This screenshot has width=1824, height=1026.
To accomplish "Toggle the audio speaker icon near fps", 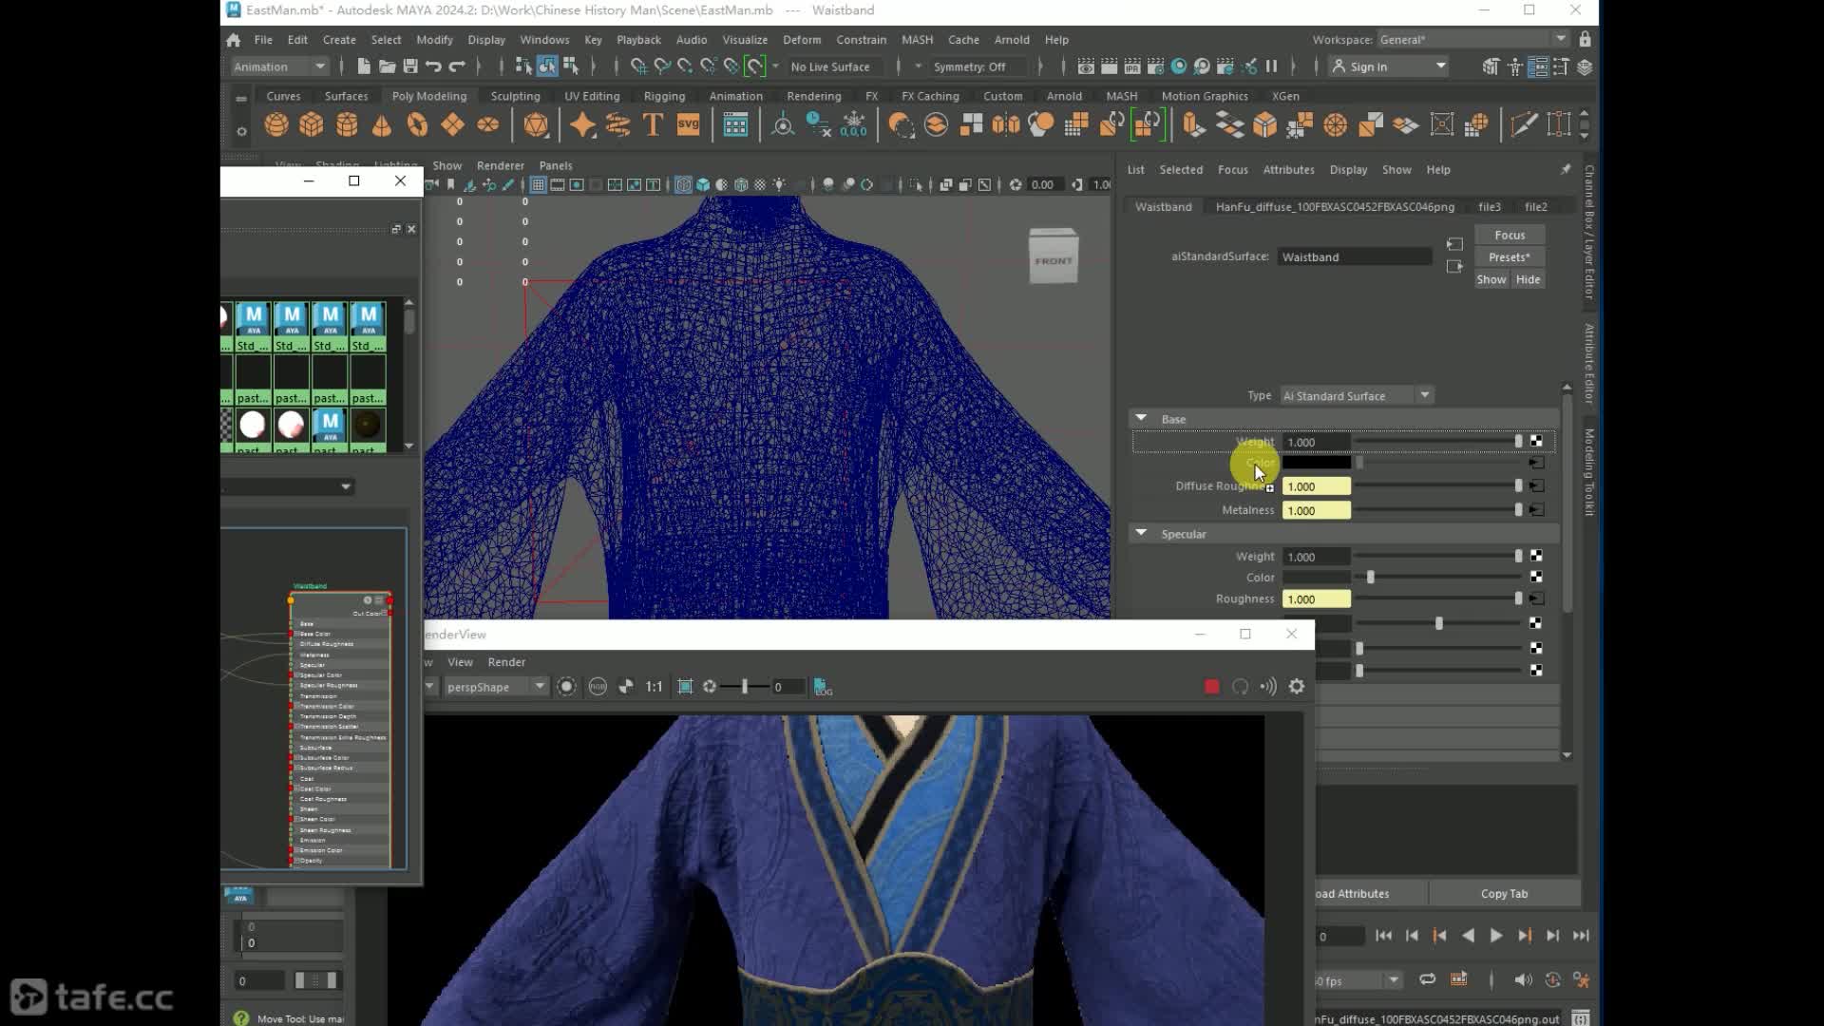I will point(1522,979).
